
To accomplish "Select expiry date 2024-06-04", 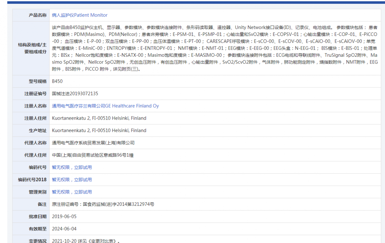I will [x=64, y=229].
